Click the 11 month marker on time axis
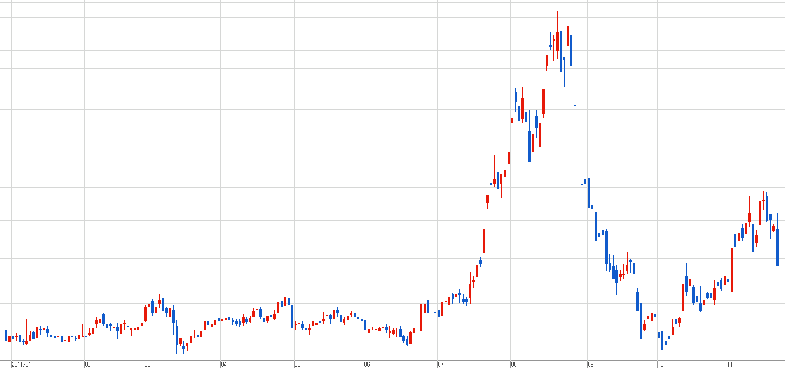Screen dimensions: 785x368 (730, 364)
